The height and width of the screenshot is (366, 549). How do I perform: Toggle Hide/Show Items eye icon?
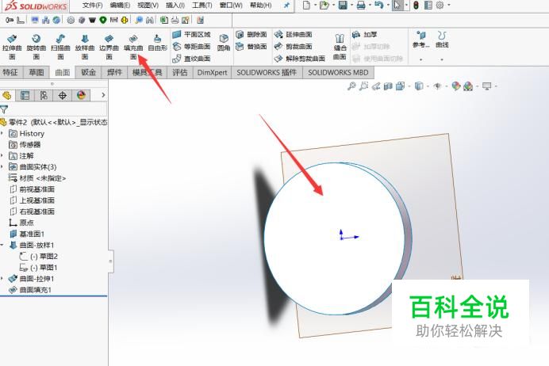tap(437, 86)
